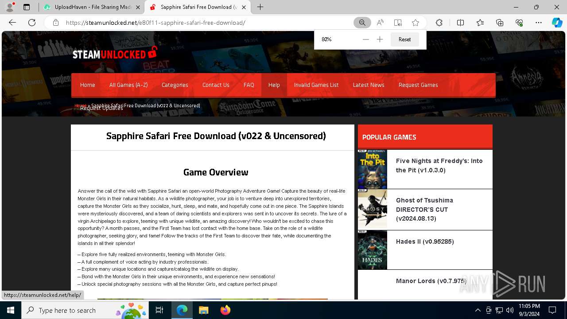Close the Sapphire Safari tab

click(244, 7)
